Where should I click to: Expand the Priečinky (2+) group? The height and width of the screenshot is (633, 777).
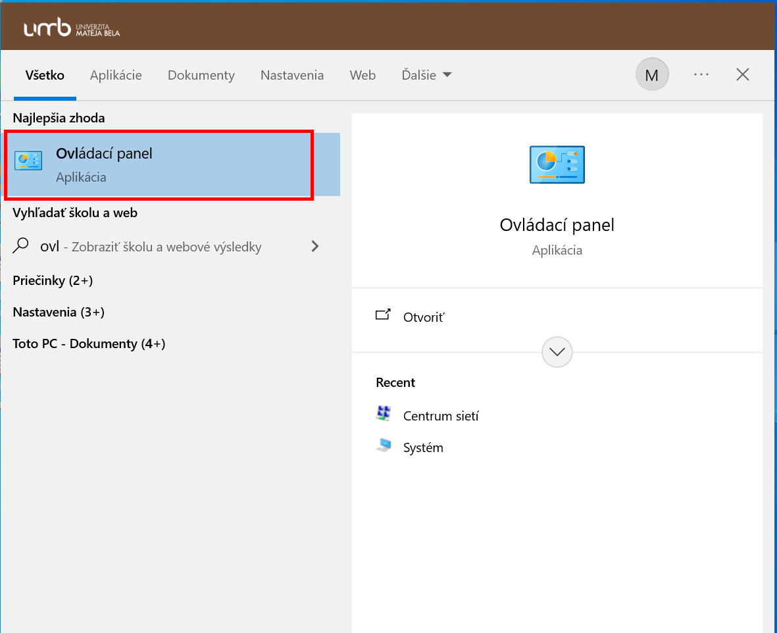(53, 280)
